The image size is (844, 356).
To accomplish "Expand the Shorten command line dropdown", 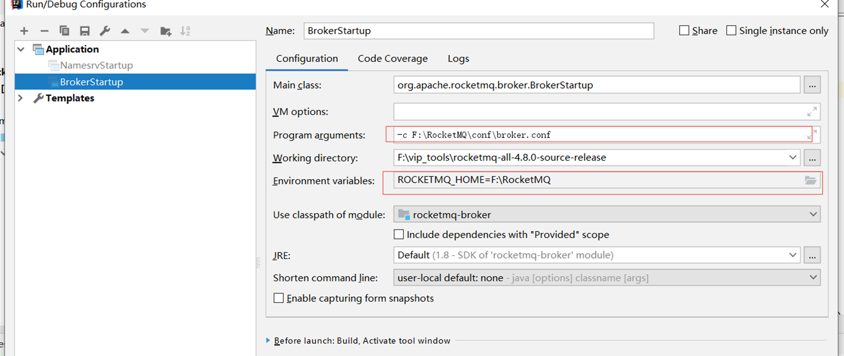I will click(607, 278).
